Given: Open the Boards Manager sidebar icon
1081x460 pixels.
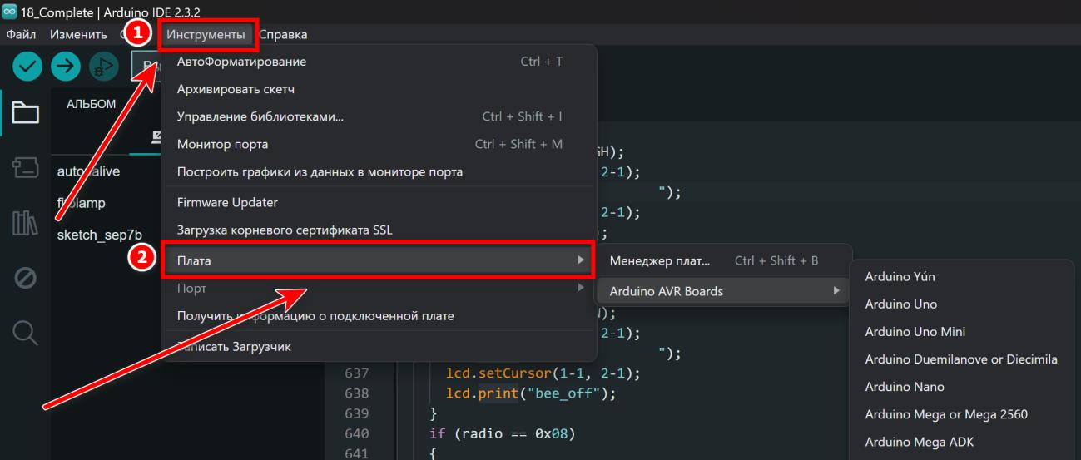Looking at the screenshot, I should pyautogui.click(x=25, y=167).
